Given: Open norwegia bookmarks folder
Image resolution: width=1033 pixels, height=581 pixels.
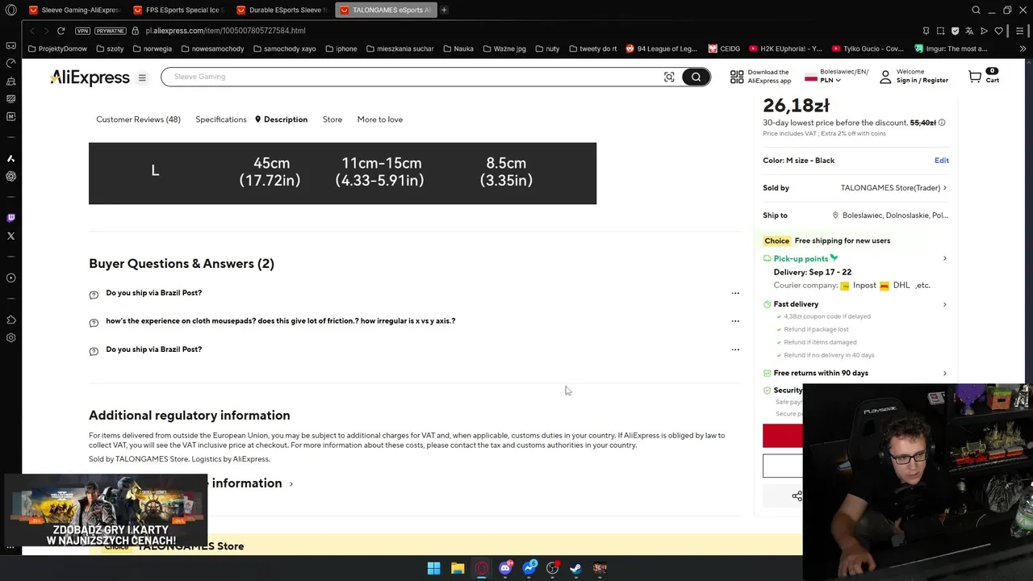Looking at the screenshot, I should coord(151,48).
